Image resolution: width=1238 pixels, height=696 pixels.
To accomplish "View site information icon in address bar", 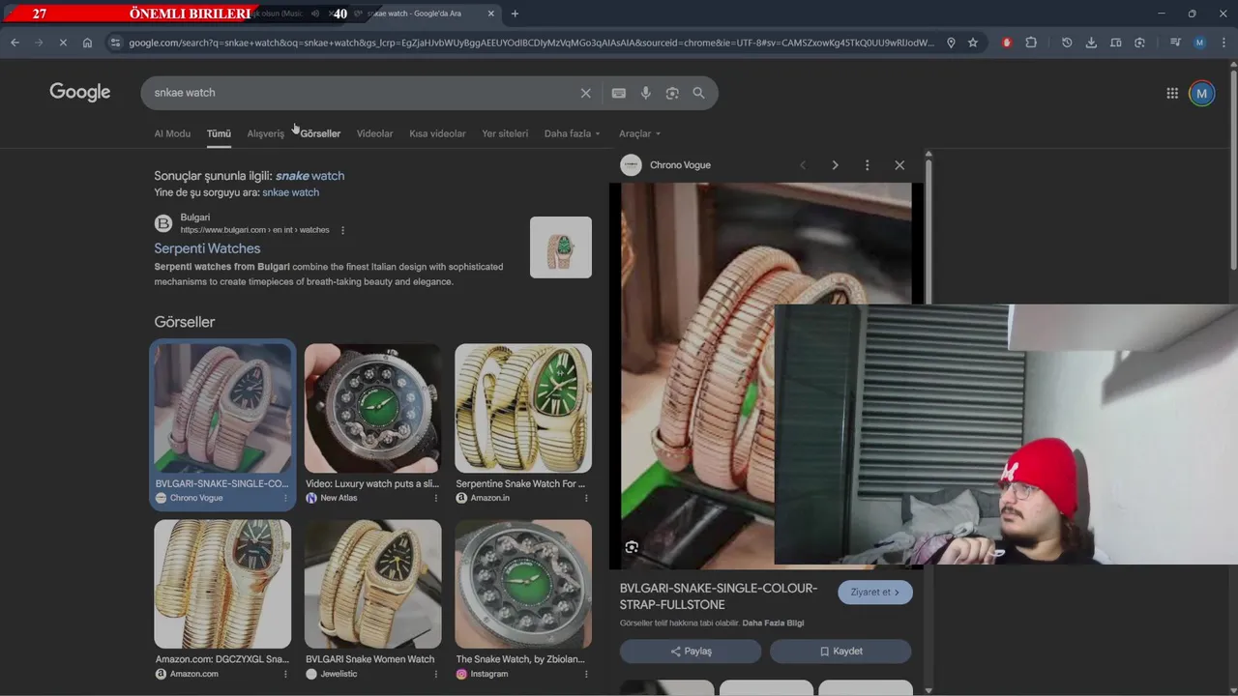I will tap(115, 43).
